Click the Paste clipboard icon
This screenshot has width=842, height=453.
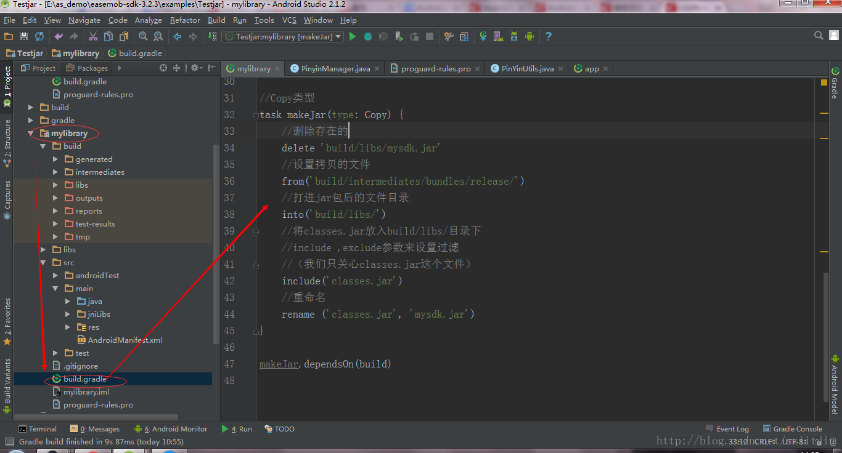124,36
